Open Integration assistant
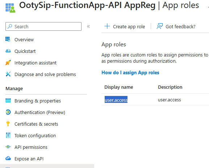Screen dimensions: 209x168 (35, 63)
